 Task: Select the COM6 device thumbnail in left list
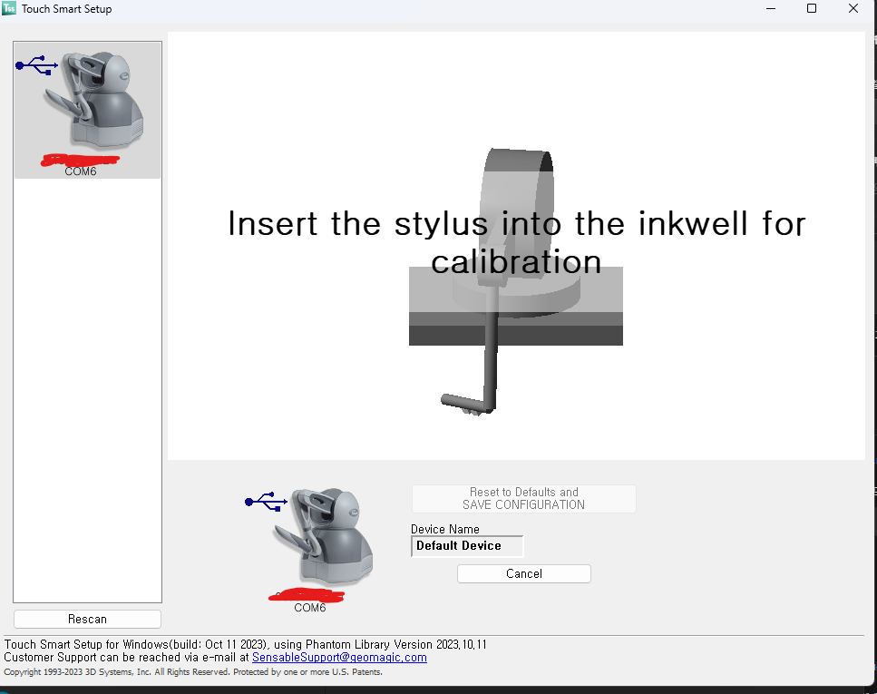(x=87, y=111)
